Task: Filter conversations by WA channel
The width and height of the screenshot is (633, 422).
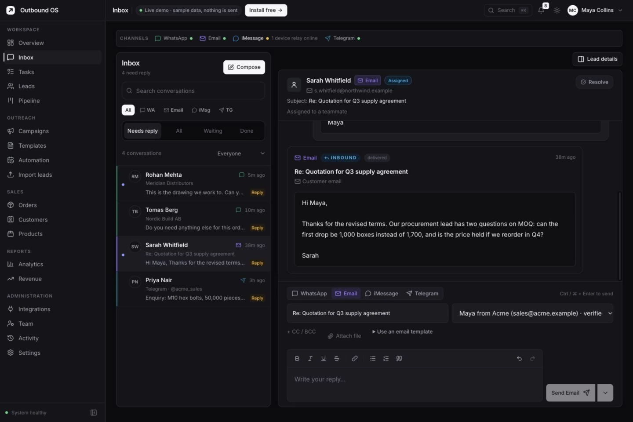Action: [147, 110]
